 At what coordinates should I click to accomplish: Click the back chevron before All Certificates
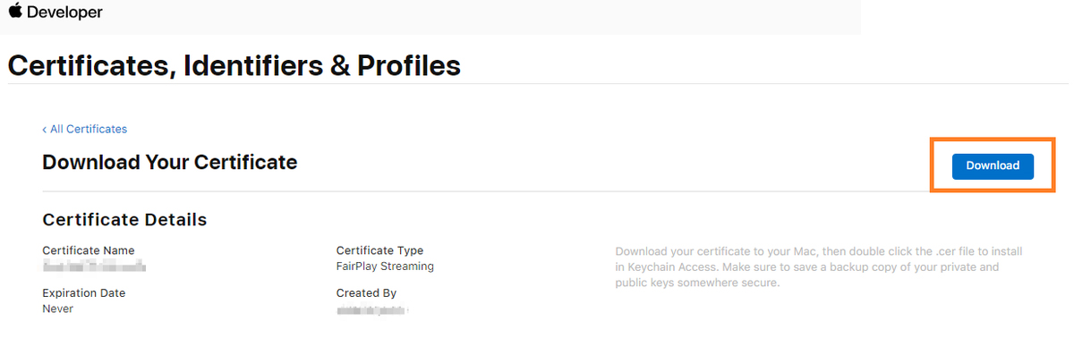pyautogui.click(x=45, y=130)
